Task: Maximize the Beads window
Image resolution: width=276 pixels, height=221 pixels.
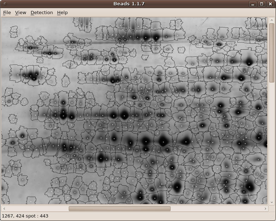Action: click(x=262, y=4)
